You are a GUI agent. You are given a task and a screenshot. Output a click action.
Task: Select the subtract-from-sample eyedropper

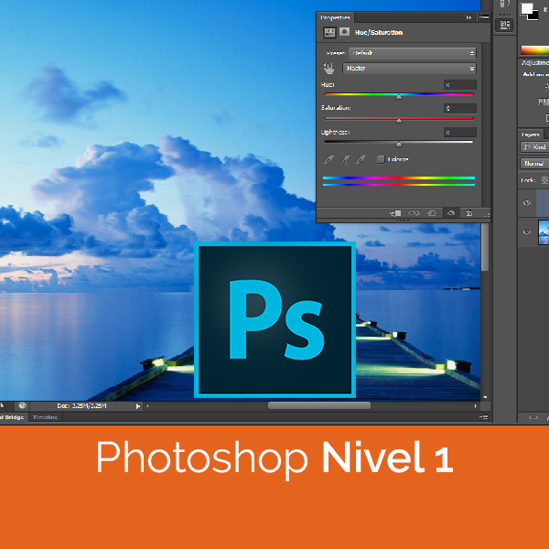tap(361, 159)
